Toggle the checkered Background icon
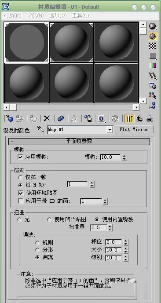Viewport: 161px width, 303px height. (x=153, y=46)
